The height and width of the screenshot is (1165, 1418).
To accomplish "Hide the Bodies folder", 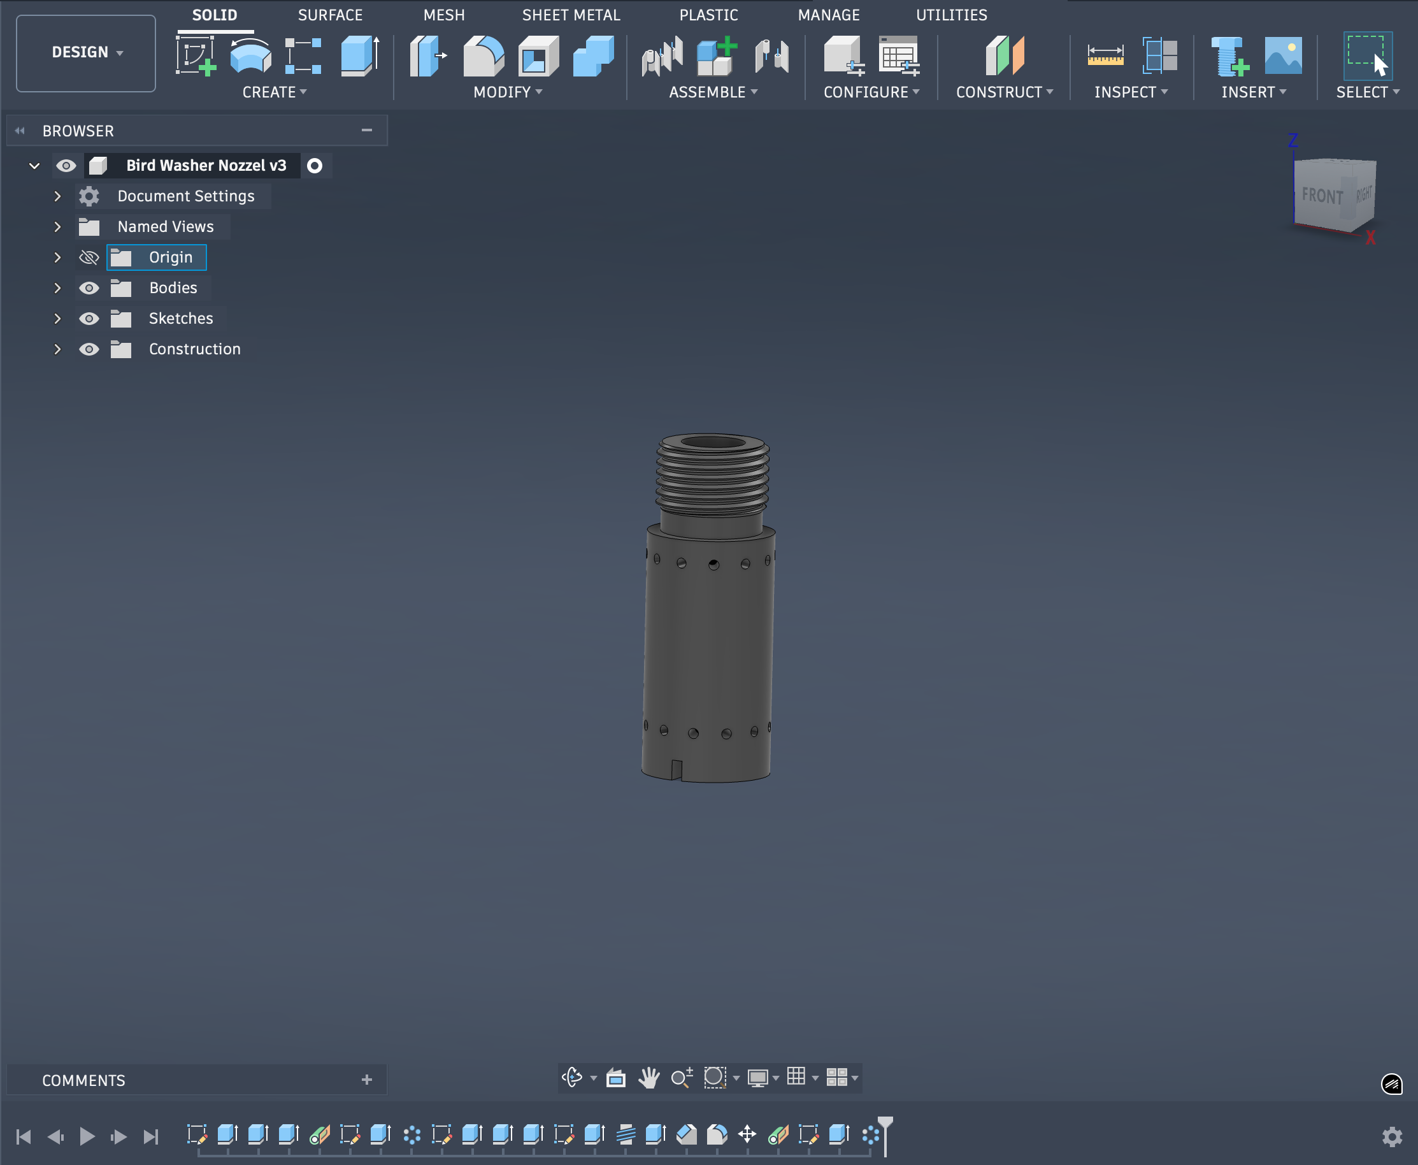I will [x=89, y=288].
